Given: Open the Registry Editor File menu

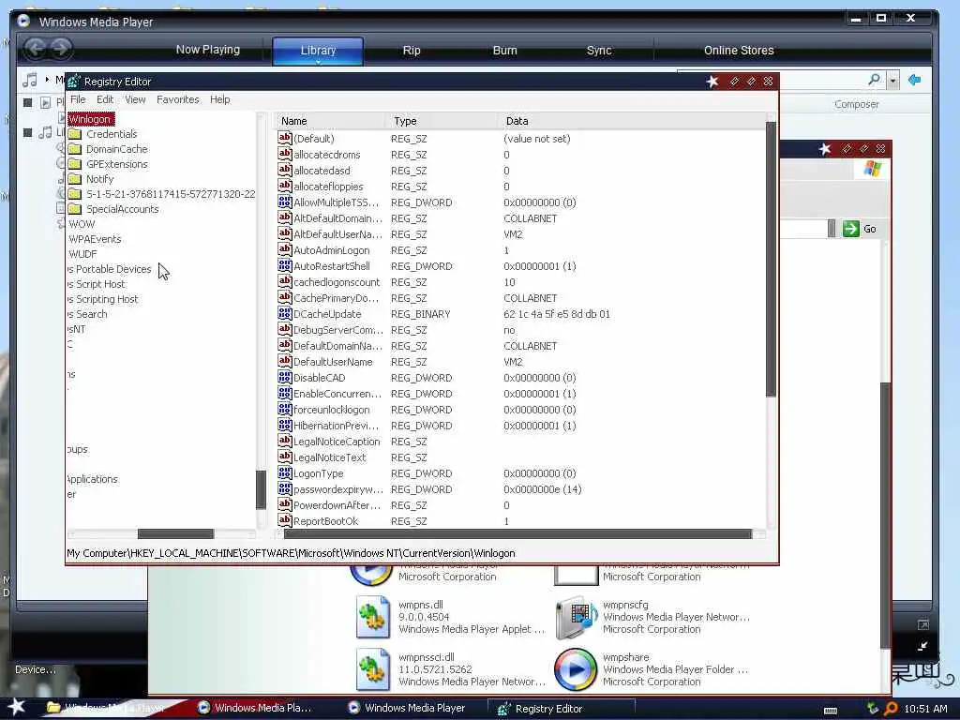Looking at the screenshot, I should click(x=78, y=99).
